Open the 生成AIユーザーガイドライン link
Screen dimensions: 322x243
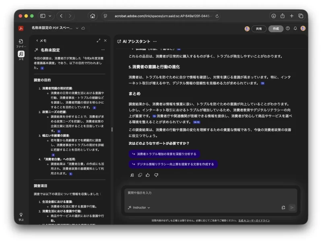254,220
